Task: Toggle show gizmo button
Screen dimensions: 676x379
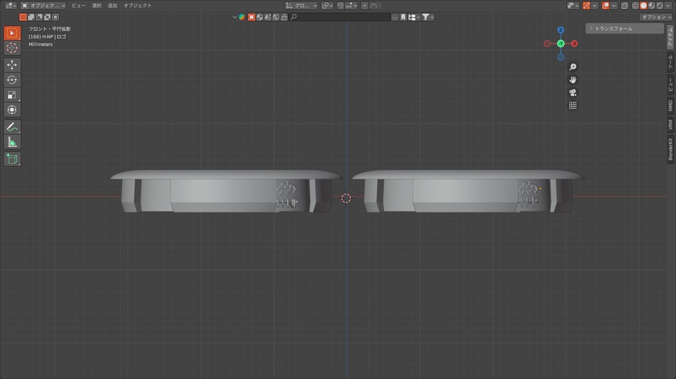Action: [587, 5]
